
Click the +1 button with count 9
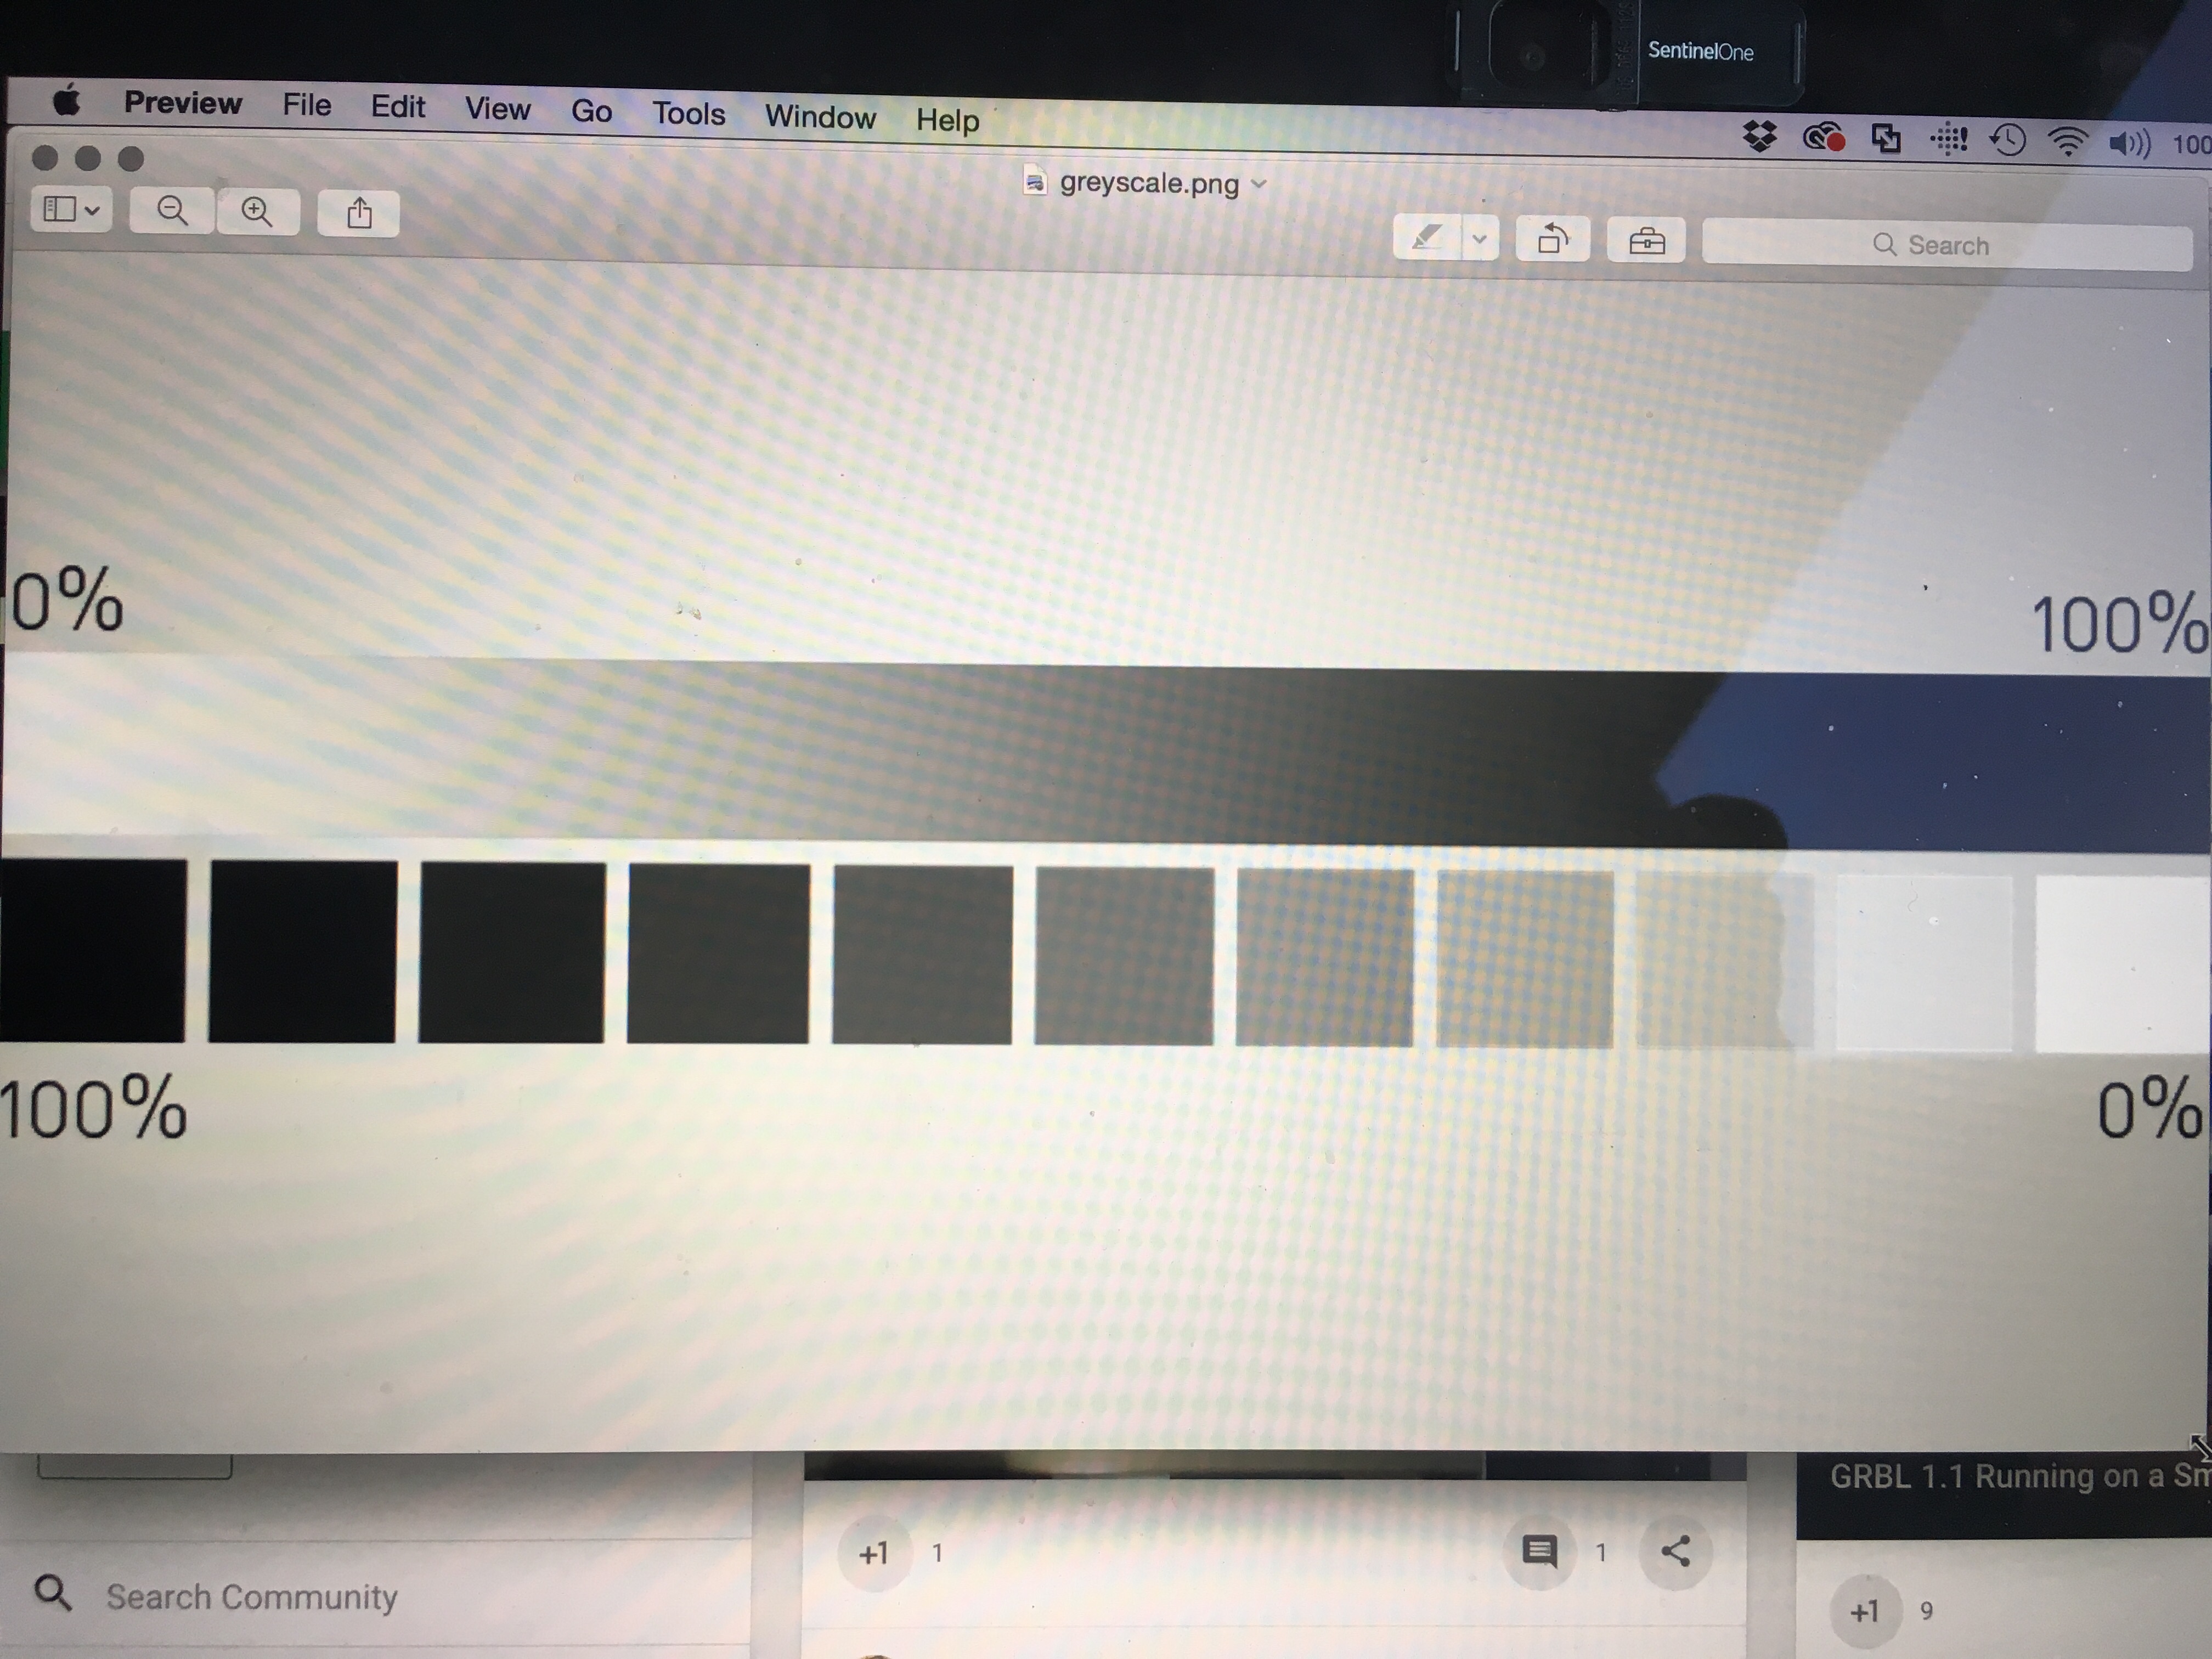tap(1865, 1611)
